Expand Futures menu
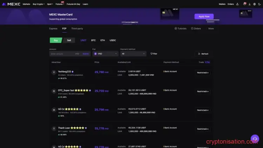 pyautogui.click(x=60, y=4)
